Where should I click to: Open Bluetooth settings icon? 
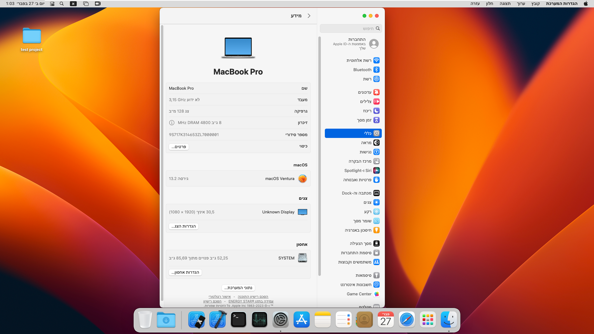376,70
